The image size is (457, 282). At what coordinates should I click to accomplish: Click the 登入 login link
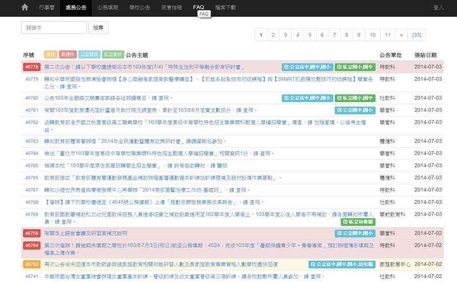click(438, 7)
